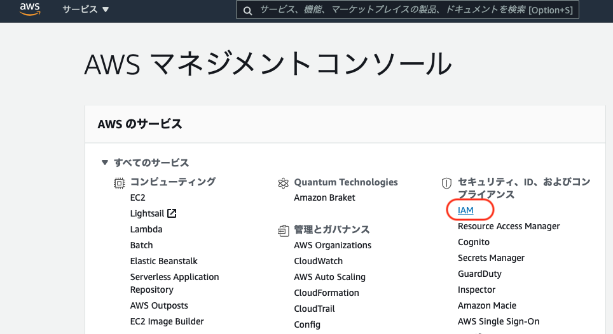Open the サービス dropdown menu

coord(85,10)
